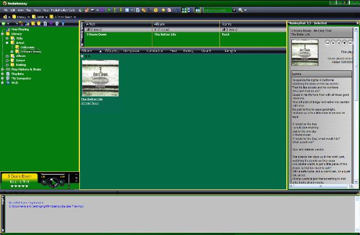360x235 pixels.
Task: Open the 3 Doors Down breadcrumb dropdown
Action: coord(75,17)
